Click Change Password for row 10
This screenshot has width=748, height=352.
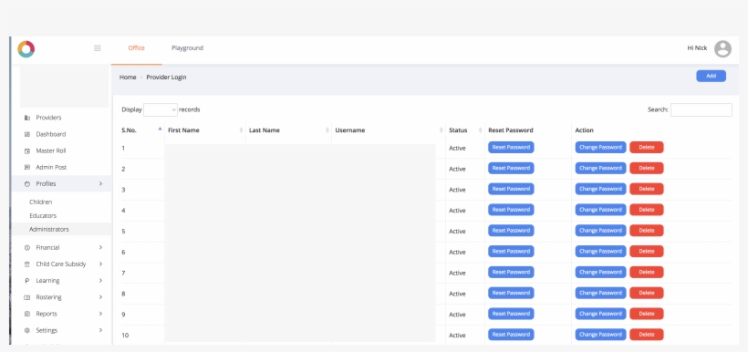(600, 335)
